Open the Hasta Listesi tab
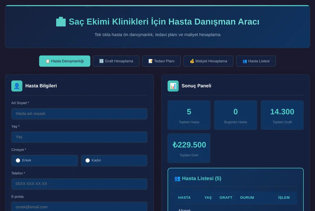This screenshot has height=211, width=315. tap(256, 61)
